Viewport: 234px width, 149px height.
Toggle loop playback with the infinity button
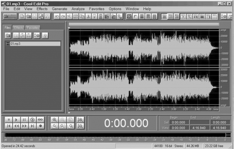coord(40,119)
